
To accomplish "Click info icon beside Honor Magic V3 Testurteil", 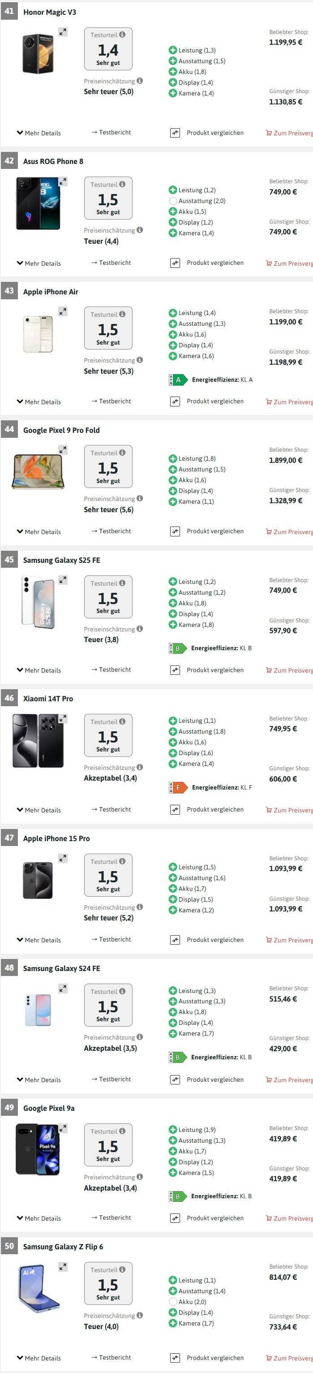I will [122, 35].
